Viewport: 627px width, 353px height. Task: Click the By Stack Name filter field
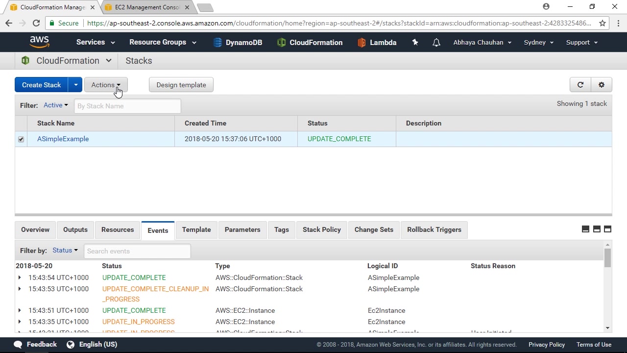click(x=127, y=106)
